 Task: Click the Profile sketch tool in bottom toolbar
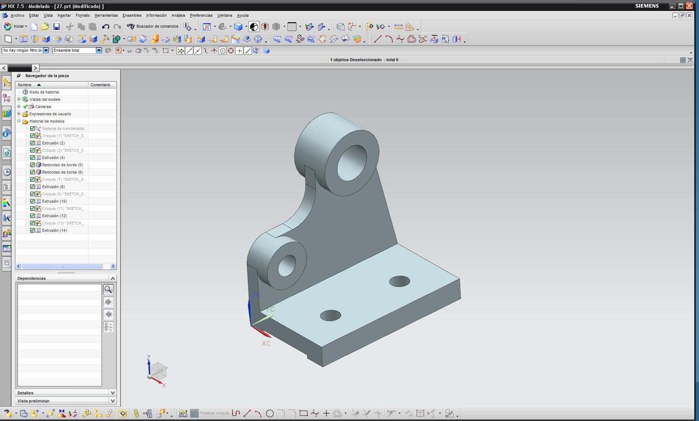click(236, 413)
